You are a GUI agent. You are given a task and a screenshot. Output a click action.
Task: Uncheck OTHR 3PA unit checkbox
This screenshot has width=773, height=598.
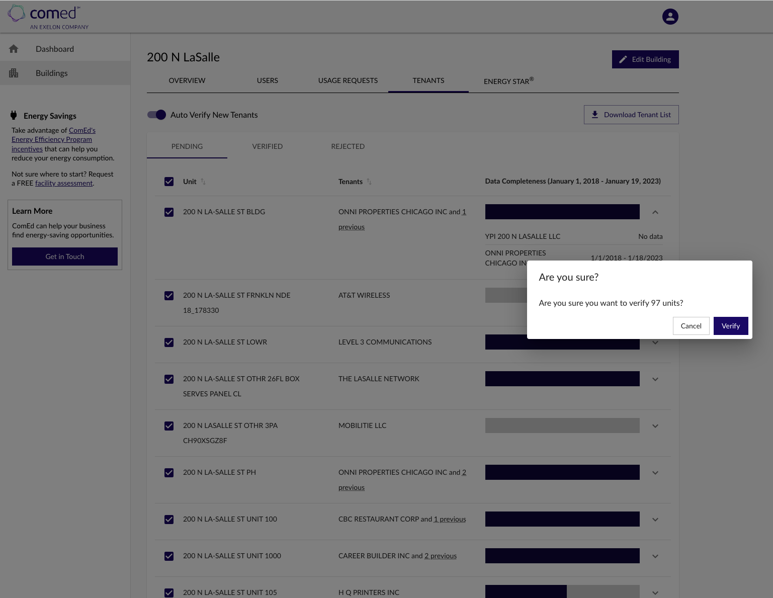(x=169, y=426)
